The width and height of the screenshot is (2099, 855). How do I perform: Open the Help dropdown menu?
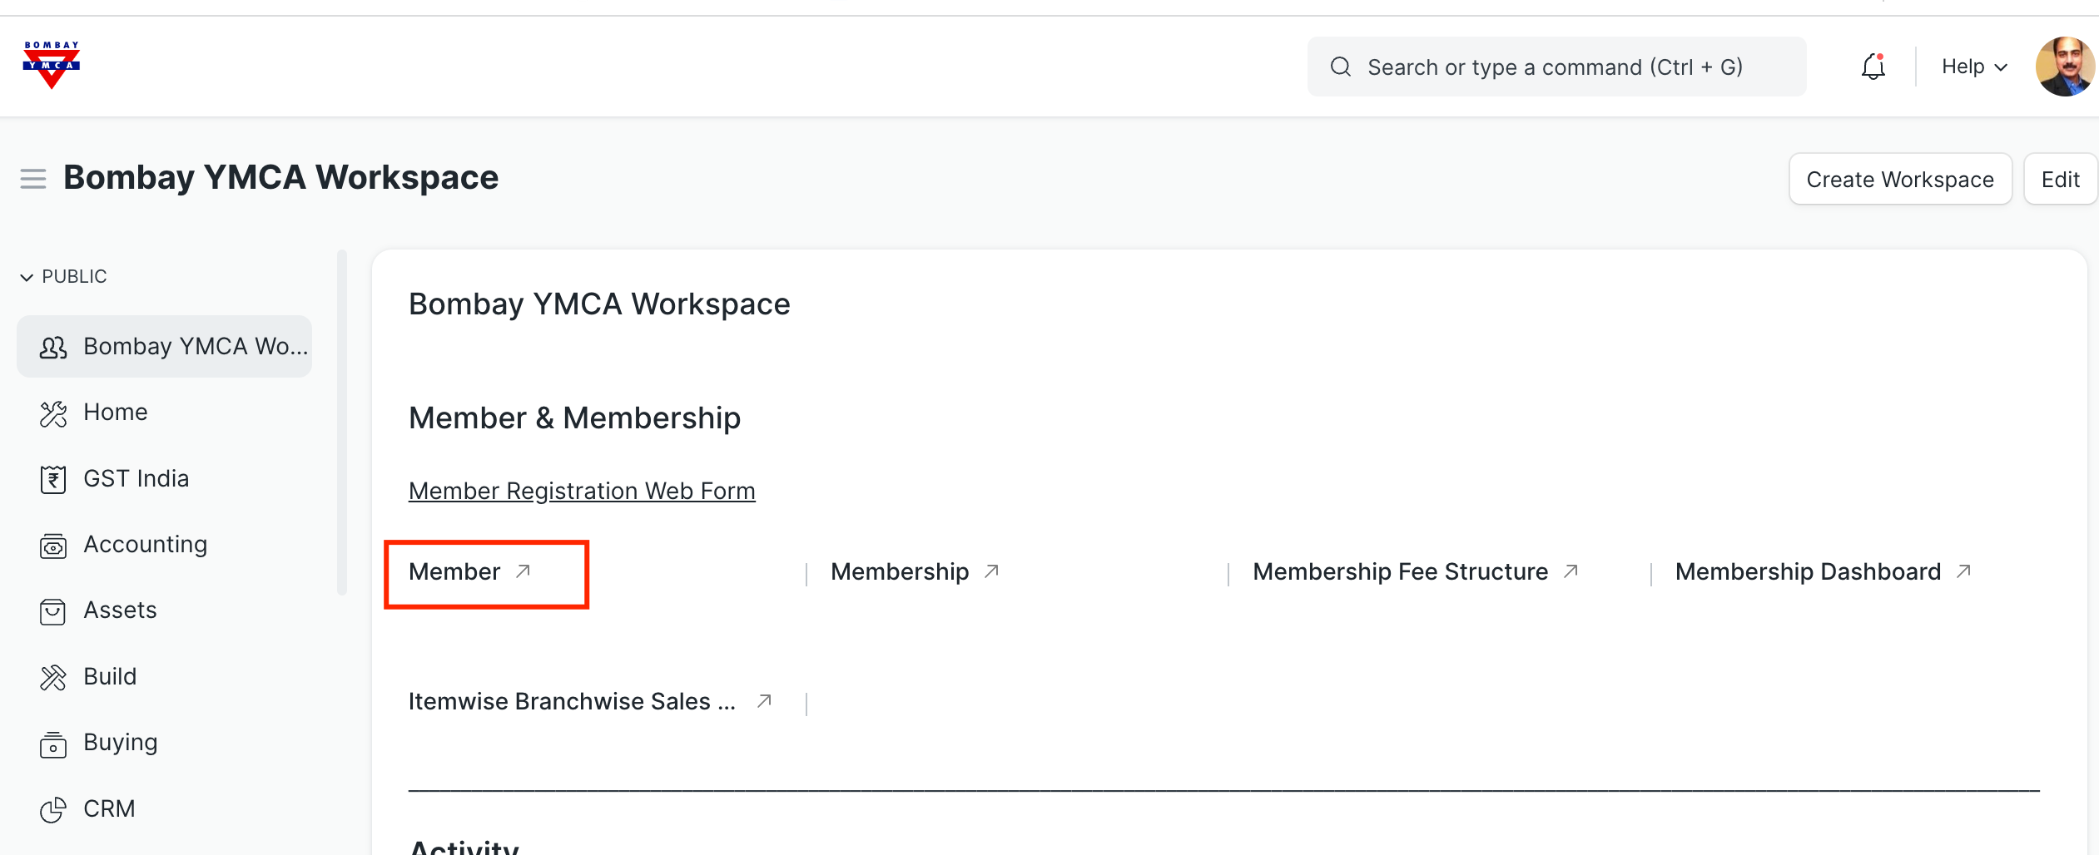[x=1973, y=67]
